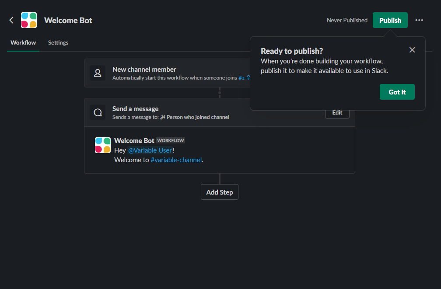Click the New channel member person icon
Screen dimensions: 441x289
pyautogui.click(x=98, y=73)
